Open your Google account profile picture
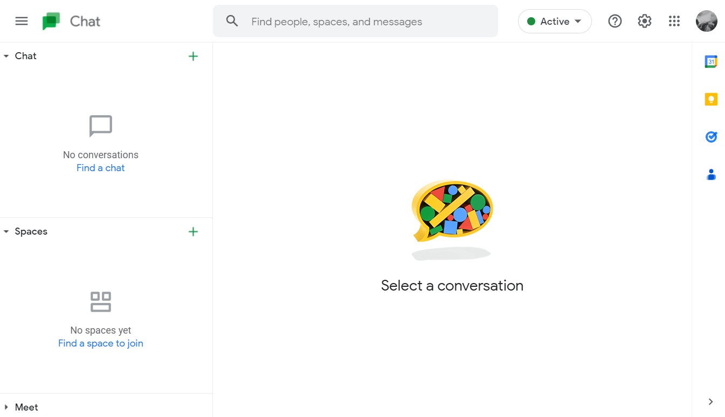The width and height of the screenshot is (725, 417). [x=706, y=21]
